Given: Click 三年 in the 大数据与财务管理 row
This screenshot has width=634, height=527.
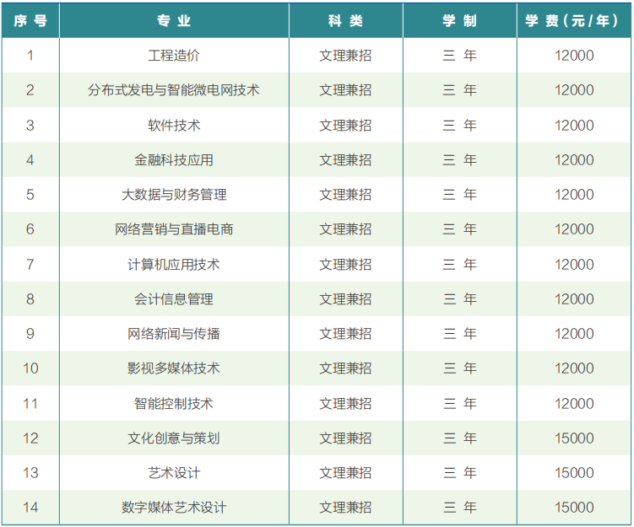Looking at the screenshot, I should (x=460, y=195).
